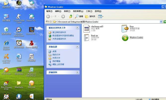This screenshot has width=166, height=100.
Task: Open the 英雄聯盟 desktop shortcut
Action: point(32,58)
